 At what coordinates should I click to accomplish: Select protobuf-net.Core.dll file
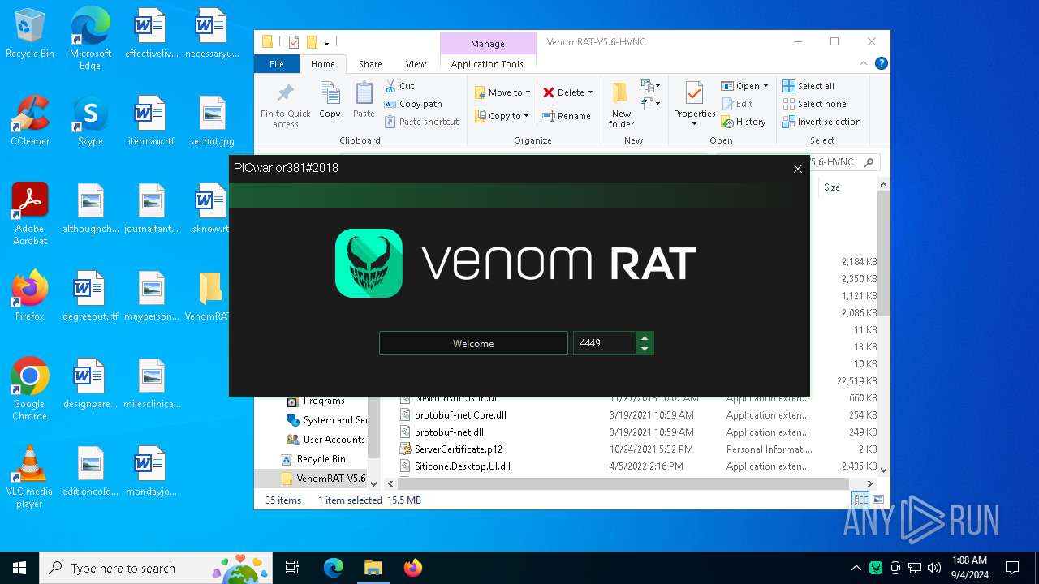pyautogui.click(x=460, y=415)
